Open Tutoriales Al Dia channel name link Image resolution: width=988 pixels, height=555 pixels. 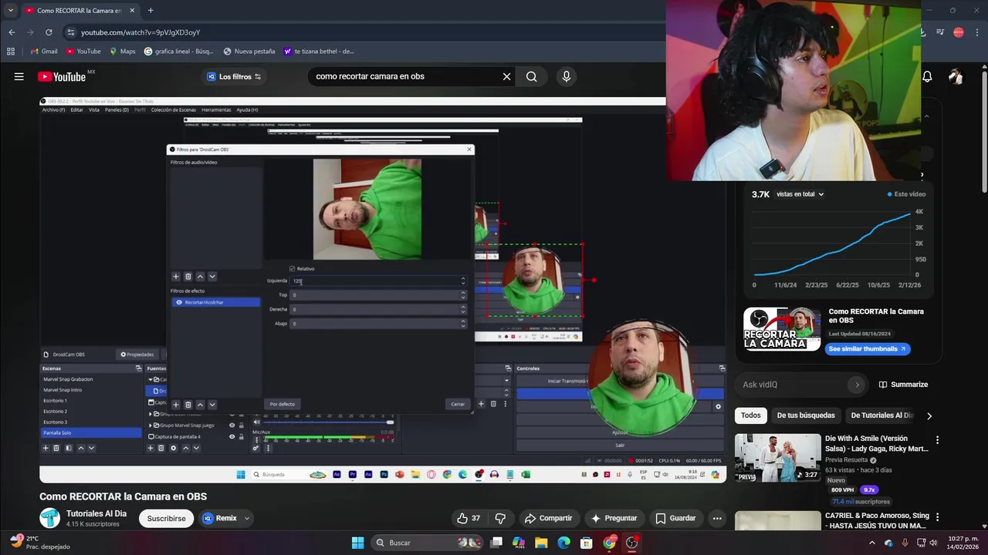96,513
